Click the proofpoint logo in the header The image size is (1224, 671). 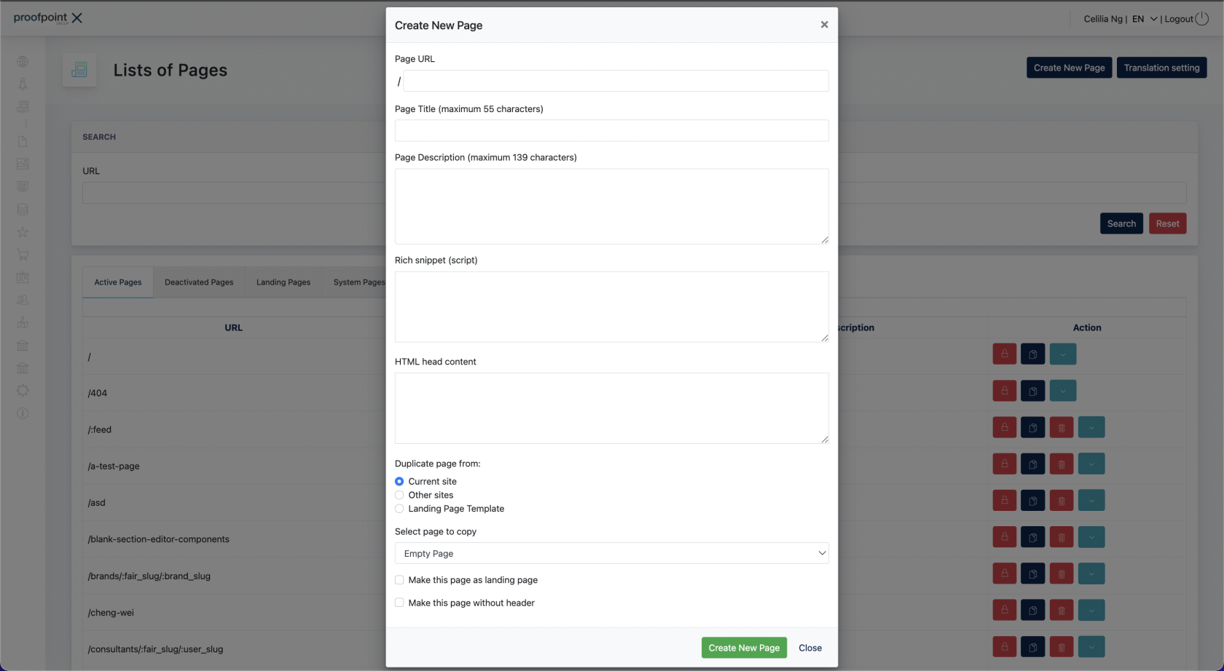tap(47, 17)
